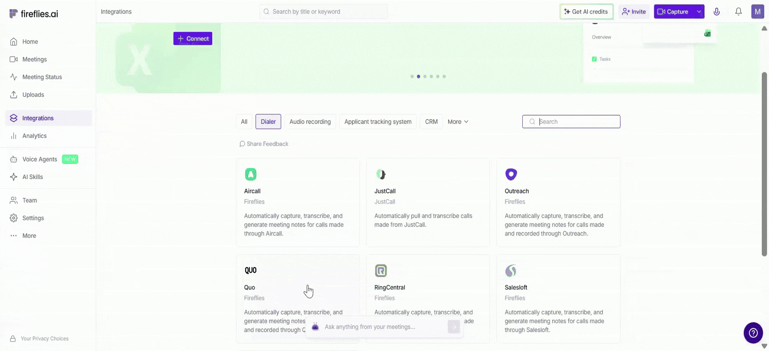Screen dimensions: 769x351
Task: Open Share Feedback link
Action: click(x=264, y=144)
